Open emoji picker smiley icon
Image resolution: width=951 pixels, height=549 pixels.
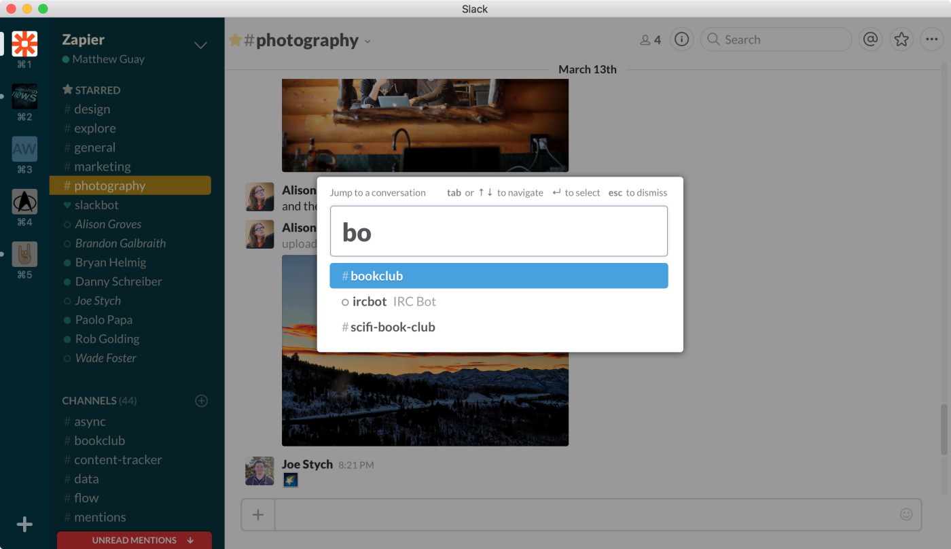tap(906, 514)
